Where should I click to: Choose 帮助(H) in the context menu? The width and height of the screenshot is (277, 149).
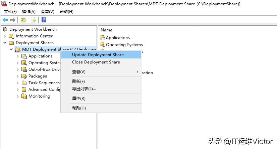[x=101, y=108]
